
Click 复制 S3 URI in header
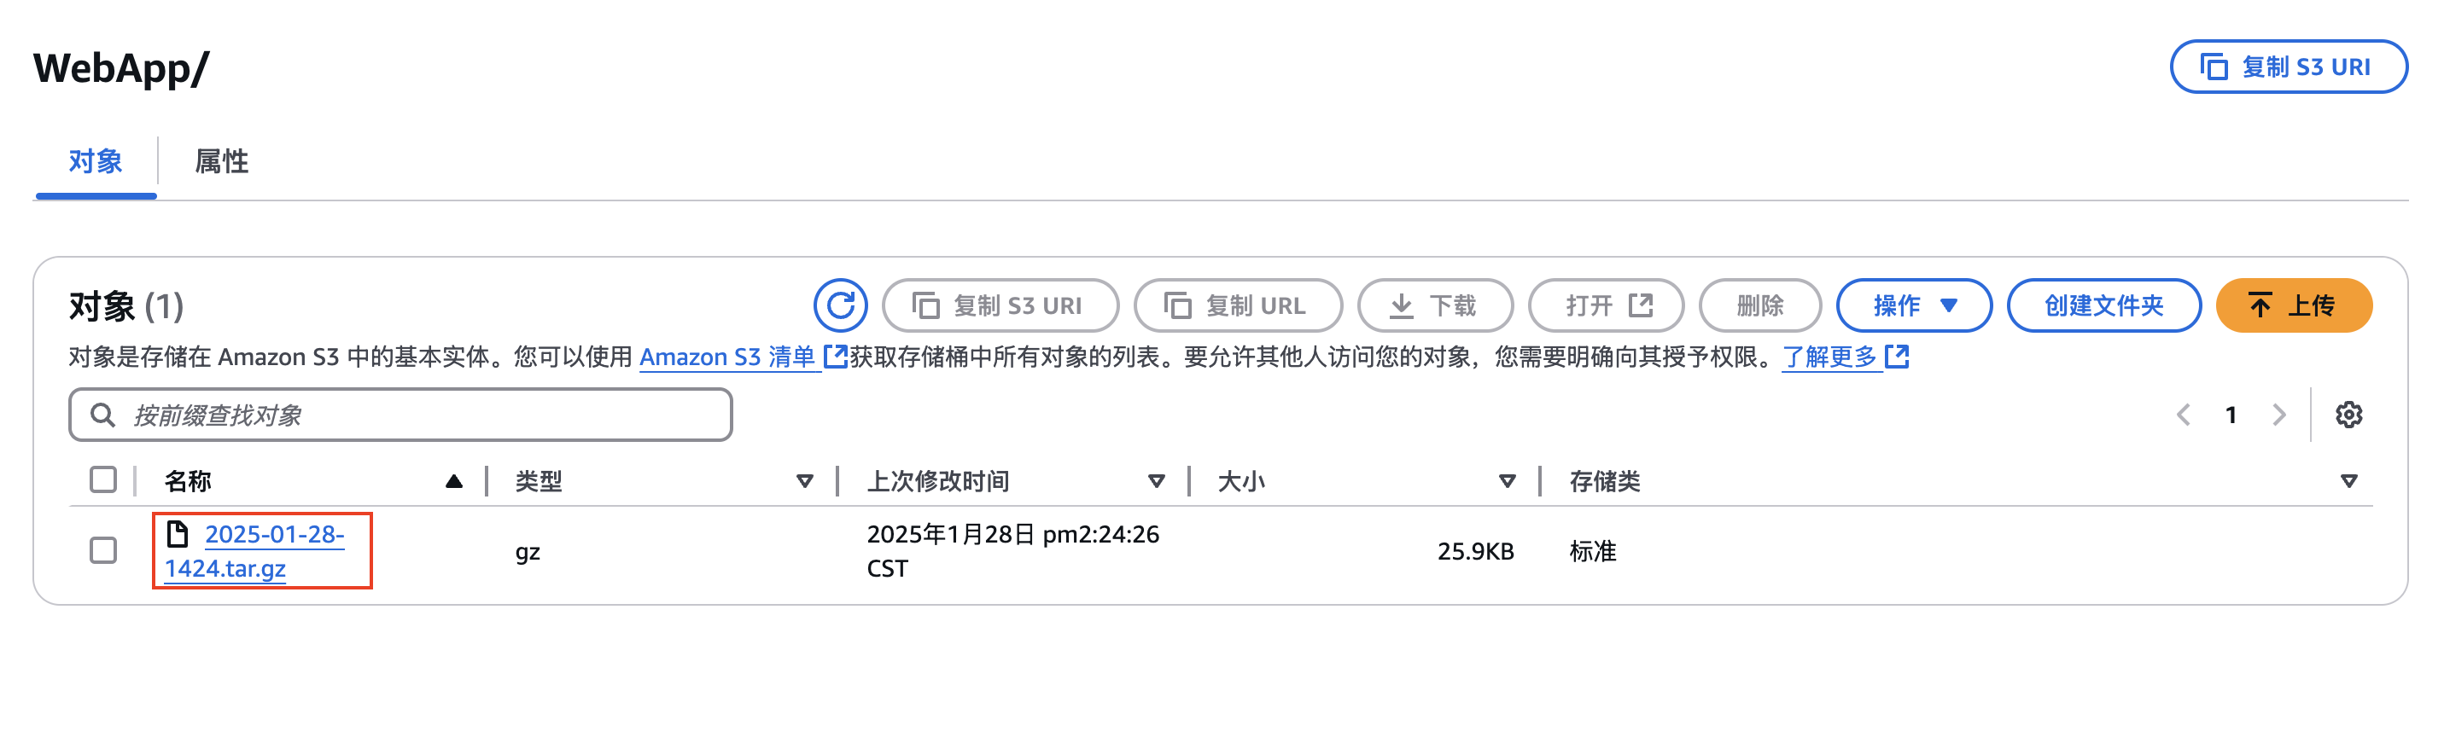(2289, 67)
